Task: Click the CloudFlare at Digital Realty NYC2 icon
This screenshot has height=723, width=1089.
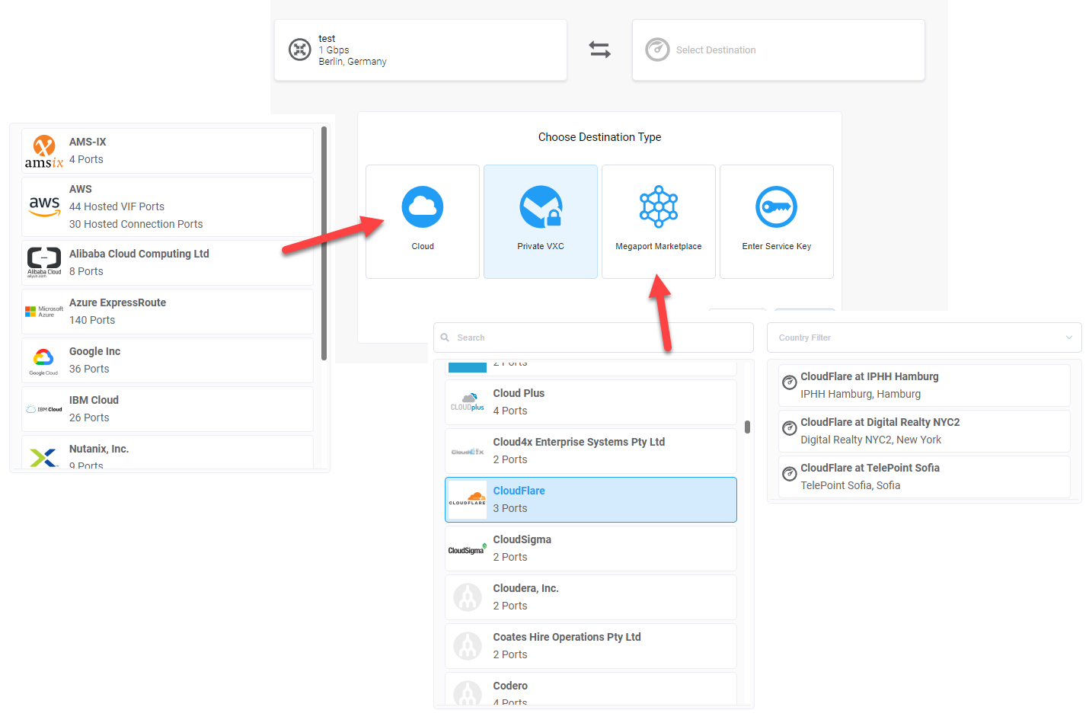Action: (790, 428)
